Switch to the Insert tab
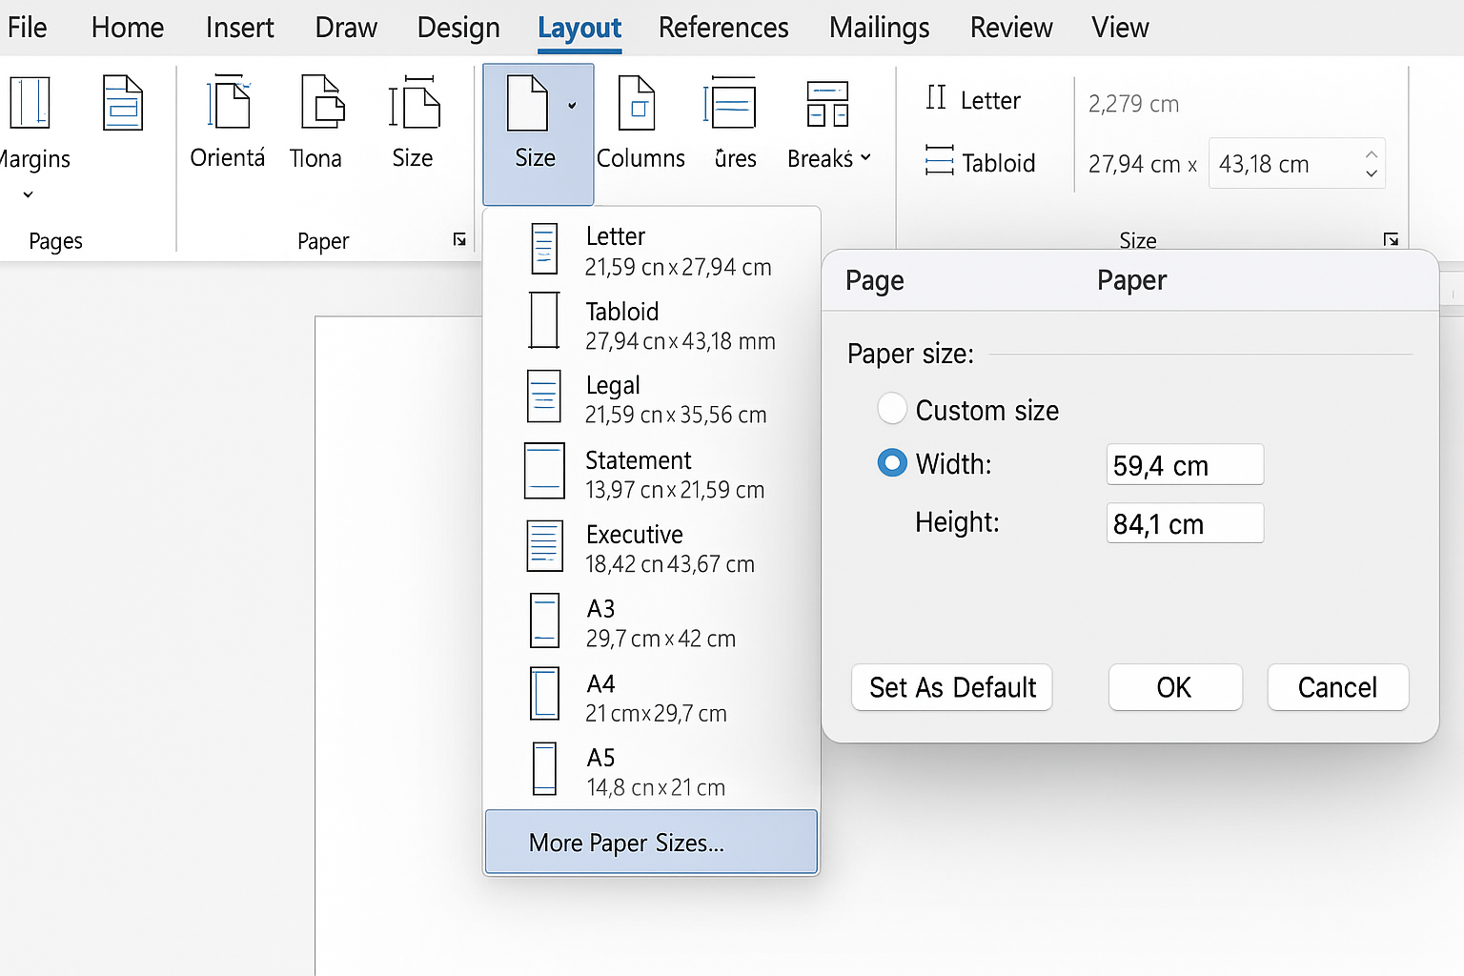 click(x=240, y=28)
